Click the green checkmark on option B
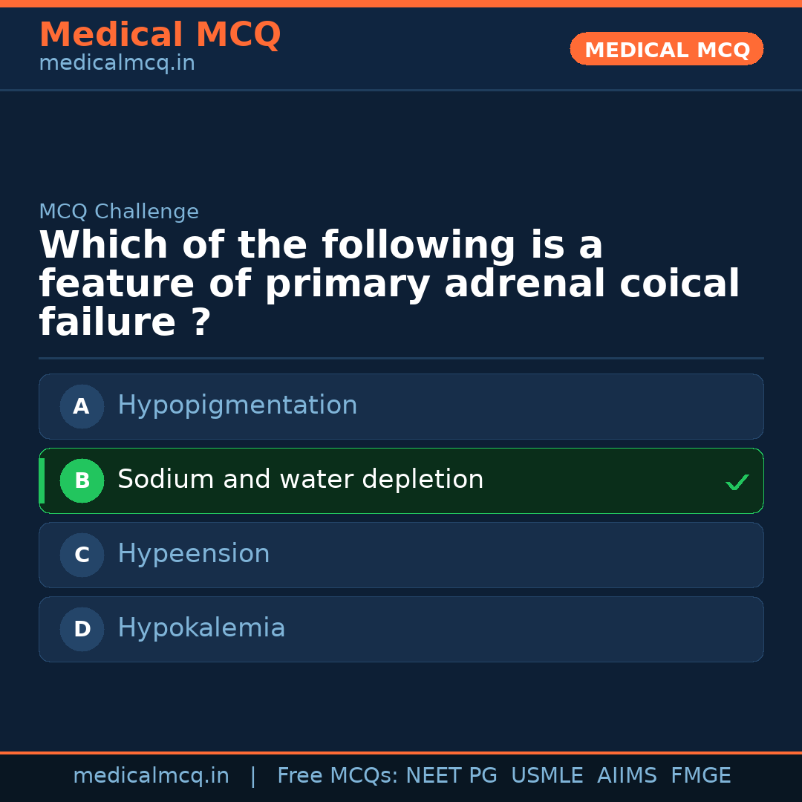The image size is (802, 802). [x=737, y=483]
